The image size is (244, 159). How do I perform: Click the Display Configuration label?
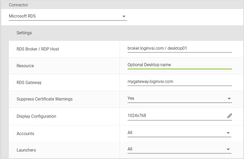tap(36, 116)
